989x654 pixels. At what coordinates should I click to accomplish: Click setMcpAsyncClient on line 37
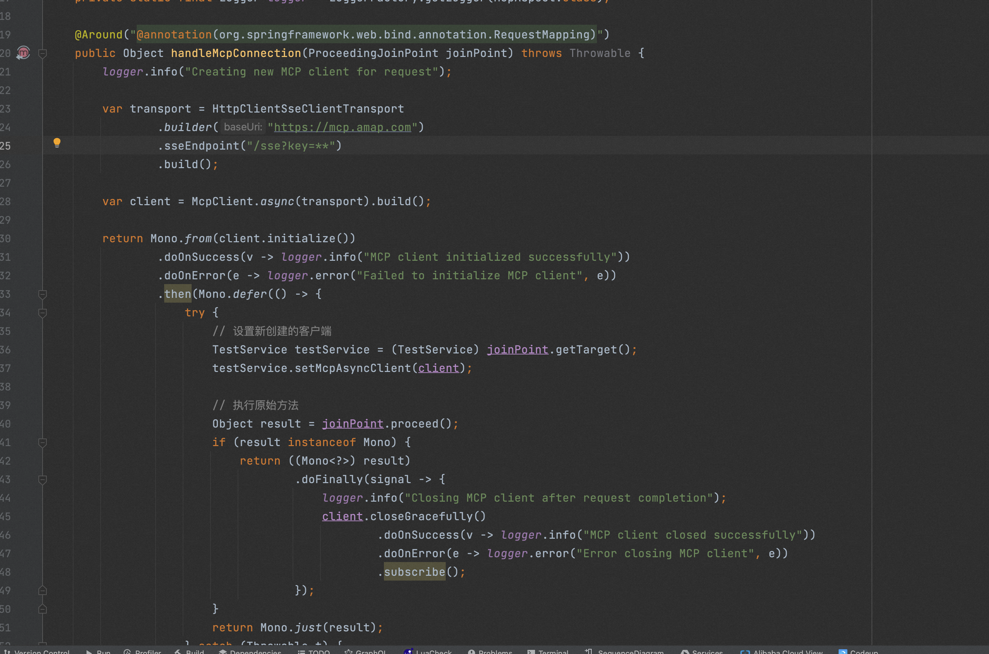coord(353,368)
